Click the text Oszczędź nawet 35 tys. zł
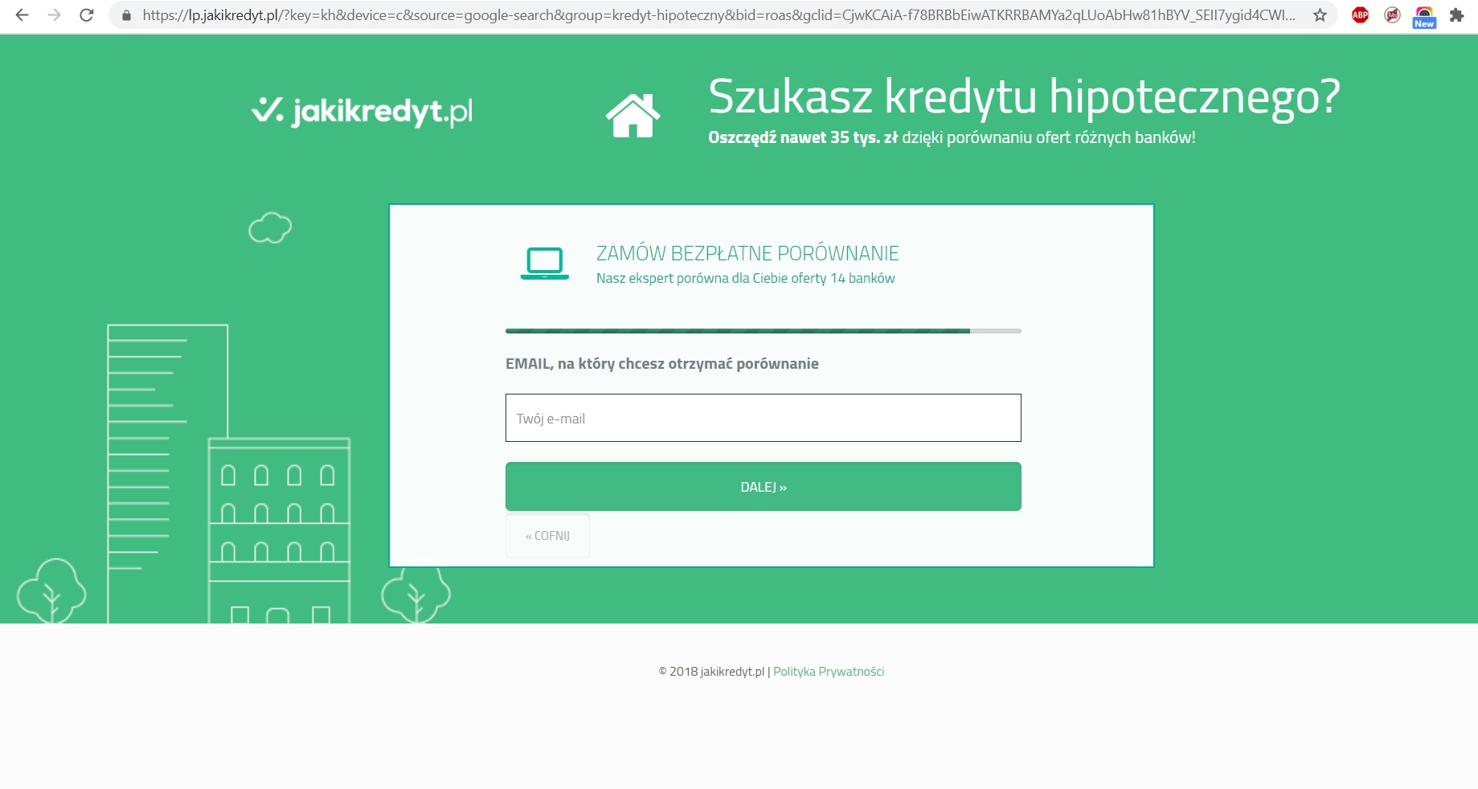The image size is (1478, 789). click(802, 137)
